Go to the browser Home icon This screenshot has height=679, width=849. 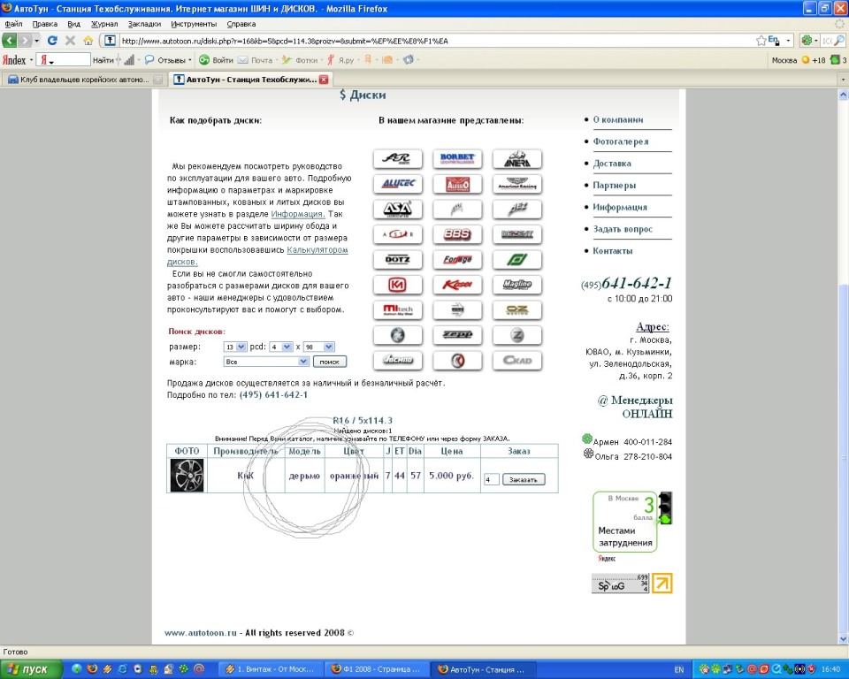(x=88, y=41)
